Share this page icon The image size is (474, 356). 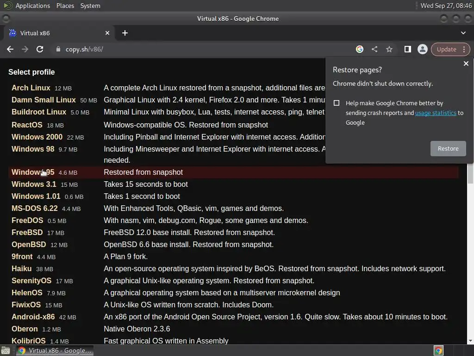pyautogui.click(x=374, y=49)
